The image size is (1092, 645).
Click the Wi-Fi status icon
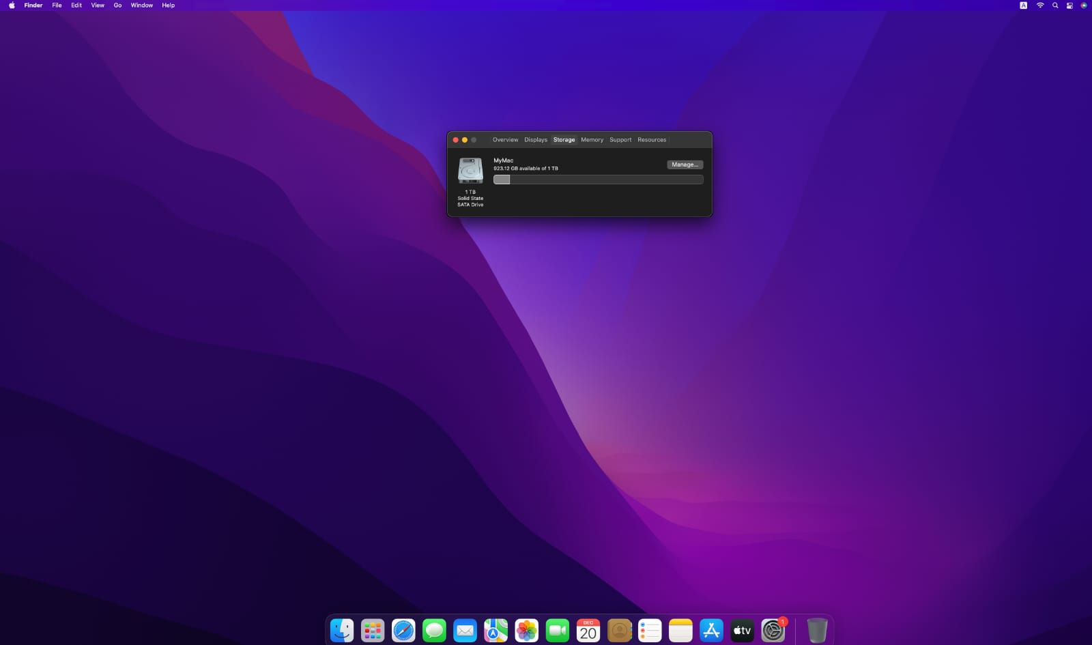(x=1040, y=5)
